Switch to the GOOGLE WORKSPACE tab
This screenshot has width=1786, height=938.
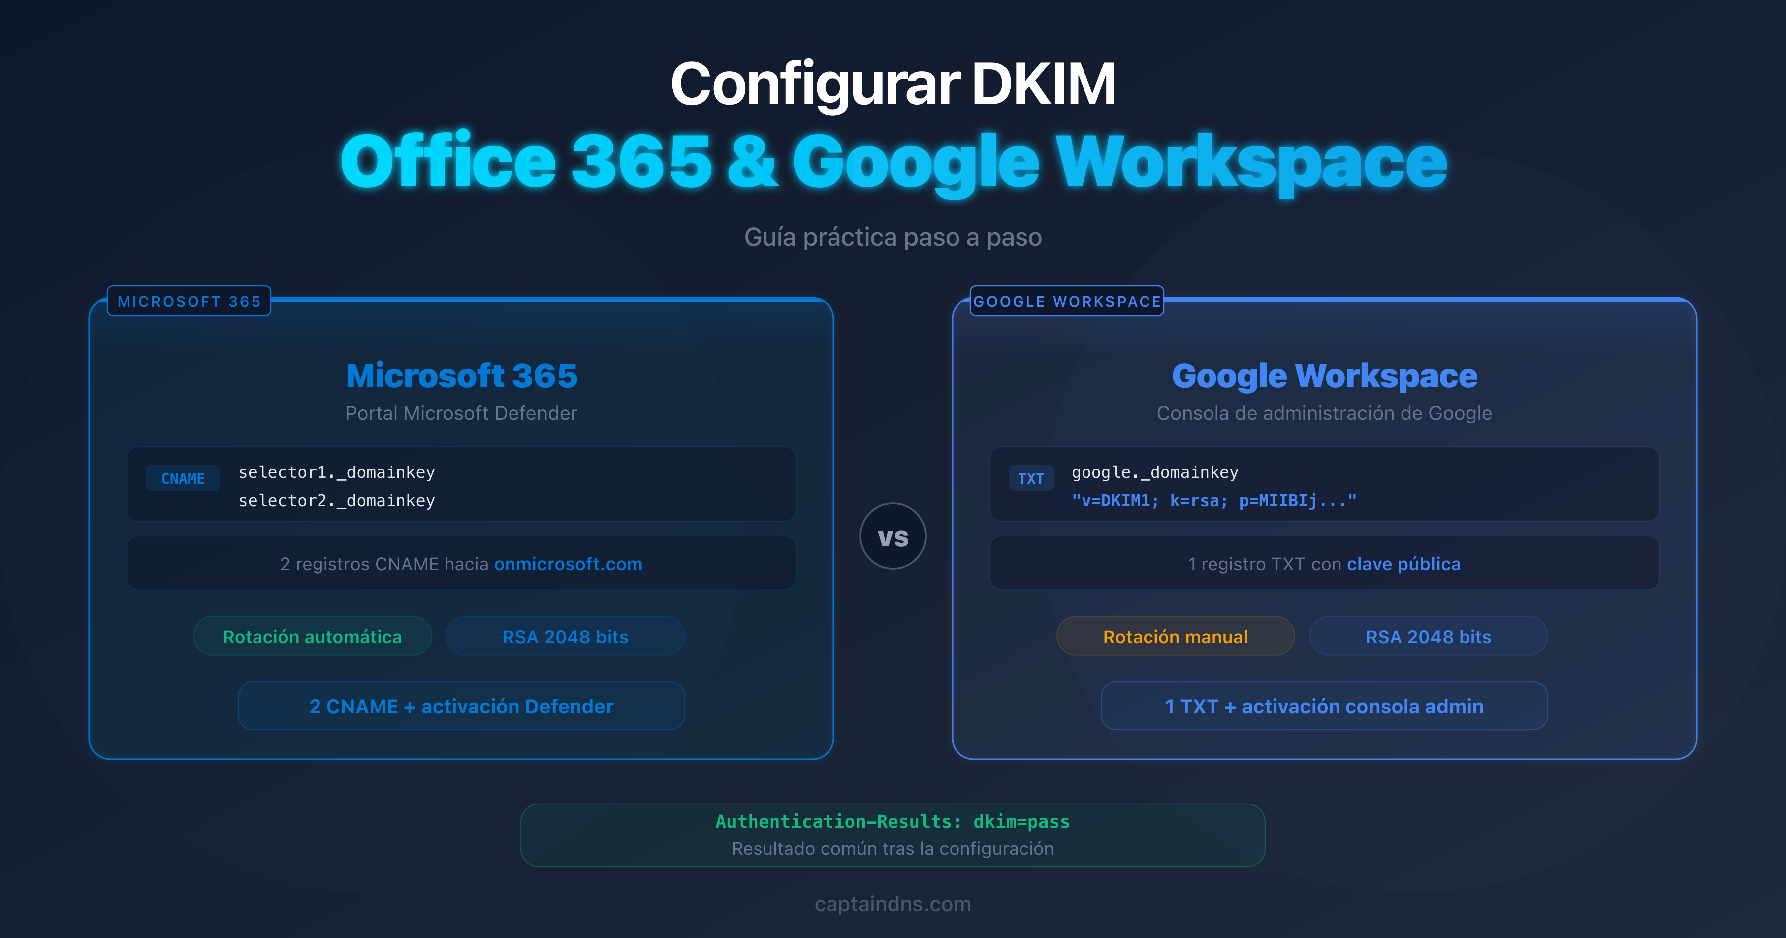click(x=1067, y=301)
